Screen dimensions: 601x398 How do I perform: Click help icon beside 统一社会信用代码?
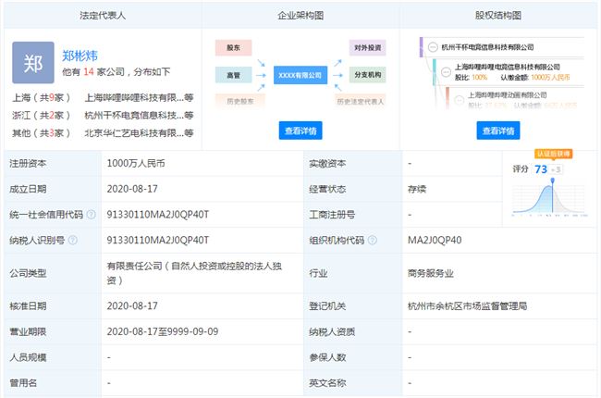92,215
